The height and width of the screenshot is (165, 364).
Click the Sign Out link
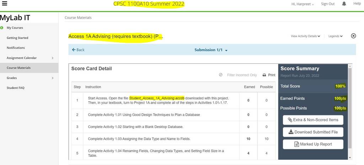tap(328, 4)
